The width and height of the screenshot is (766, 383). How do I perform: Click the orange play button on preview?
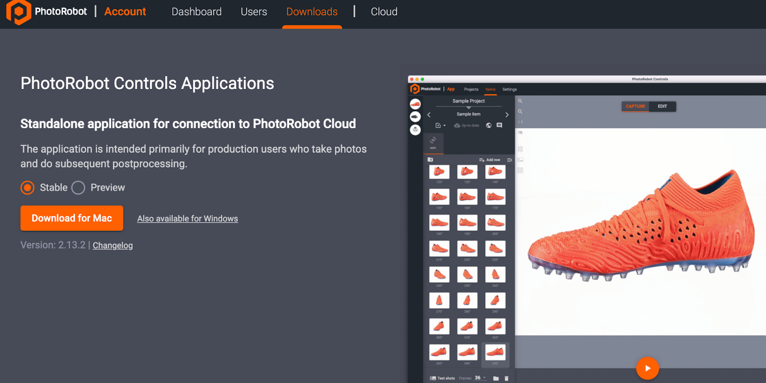click(647, 368)
